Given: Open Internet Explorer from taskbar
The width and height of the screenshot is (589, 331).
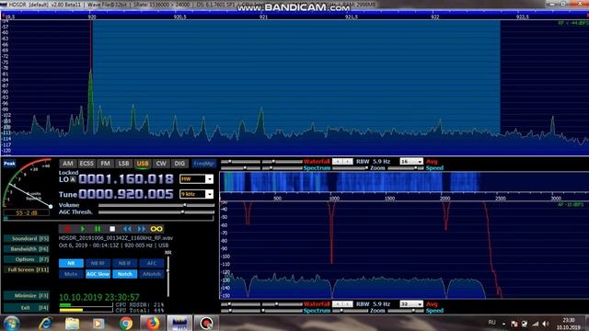Looking at the screenshot, I should [x=45, y=323].
